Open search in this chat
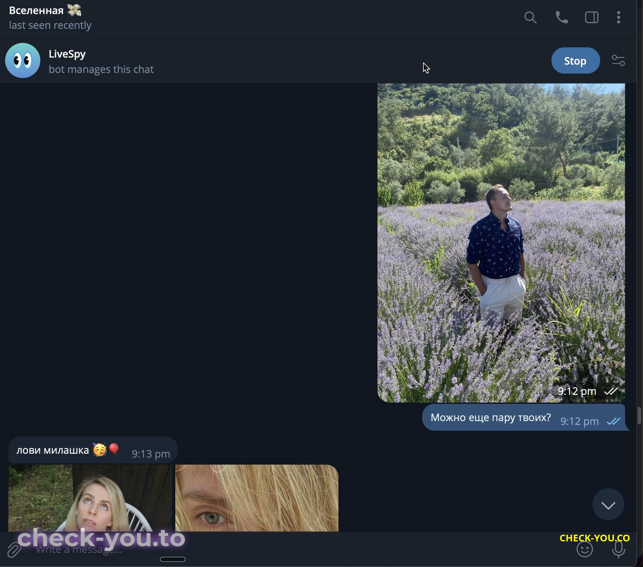Viewport: 643px width, 567px height. [530, 17]
